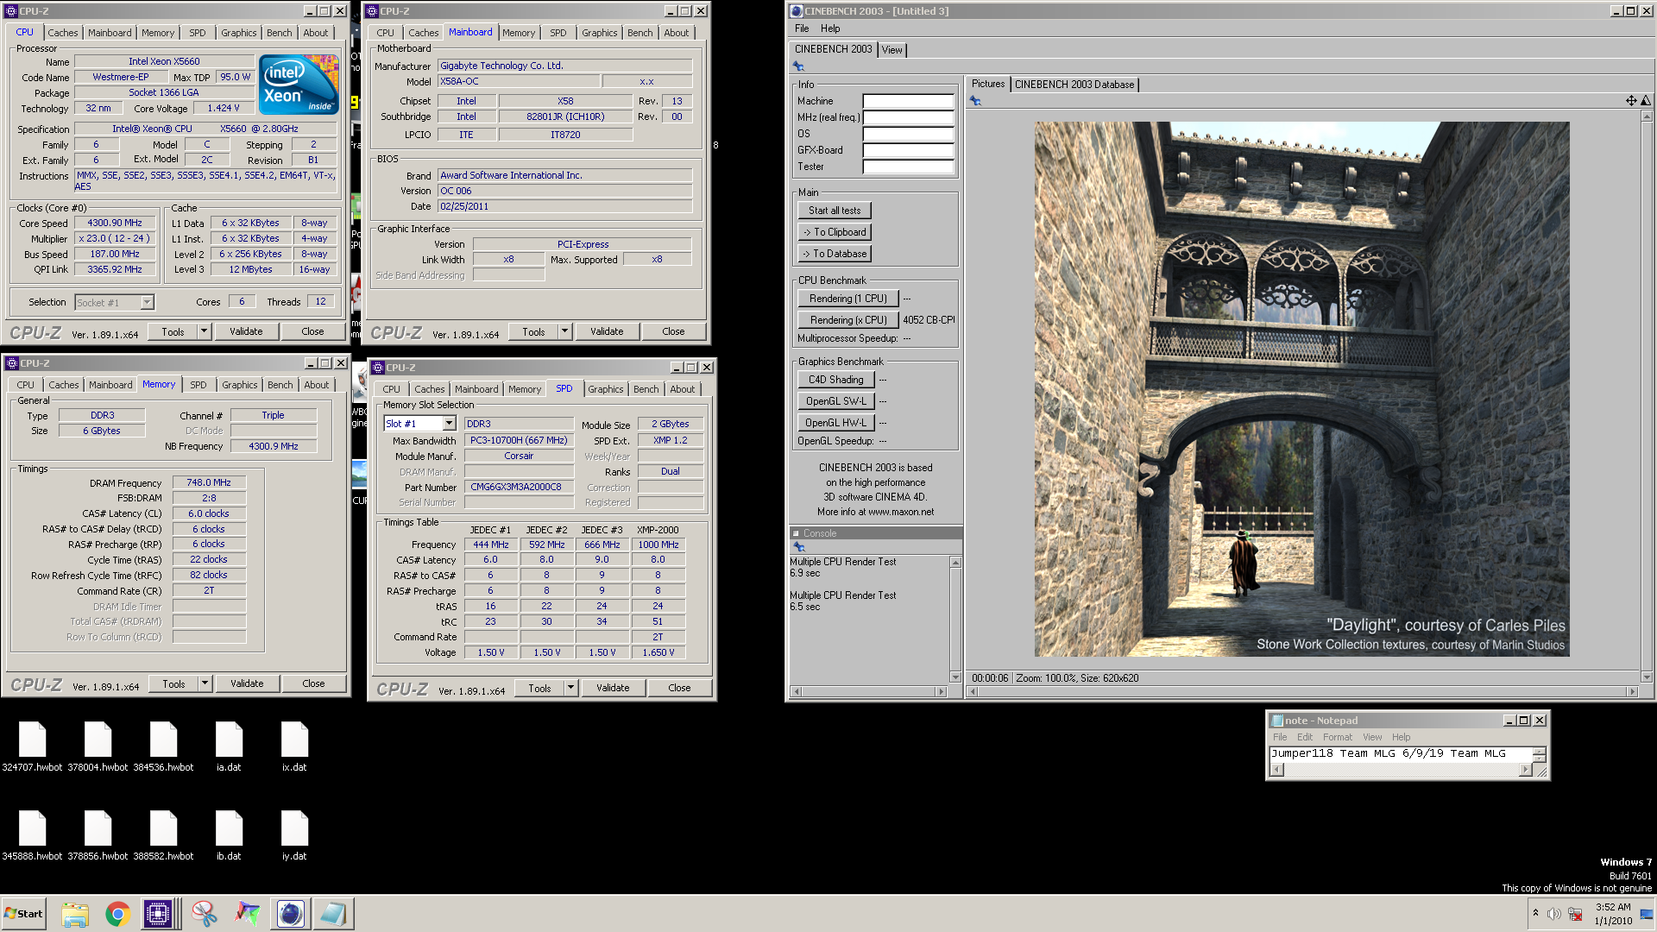
Task: Select the 345888.hwbot desktop file
Action: point(32,835)
